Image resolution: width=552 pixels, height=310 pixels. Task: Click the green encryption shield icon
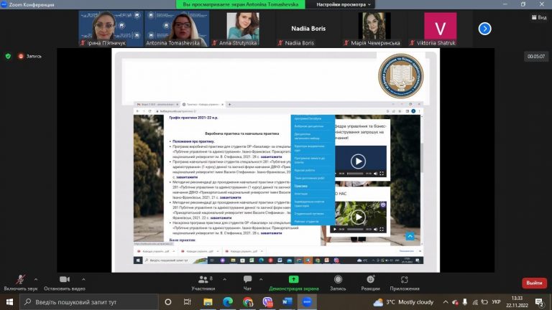[8, 56]
